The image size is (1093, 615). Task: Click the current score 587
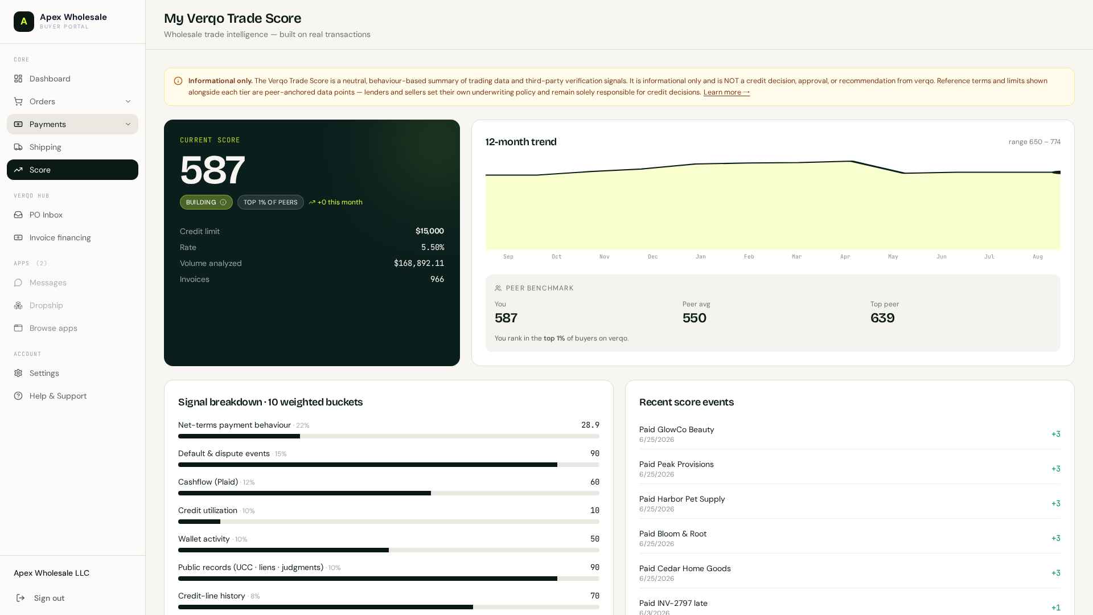point(212,170)
